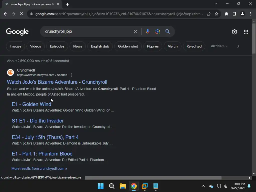Open Google quick settings gear
Screen dimensions: 256x192
[x=234, y=32]
